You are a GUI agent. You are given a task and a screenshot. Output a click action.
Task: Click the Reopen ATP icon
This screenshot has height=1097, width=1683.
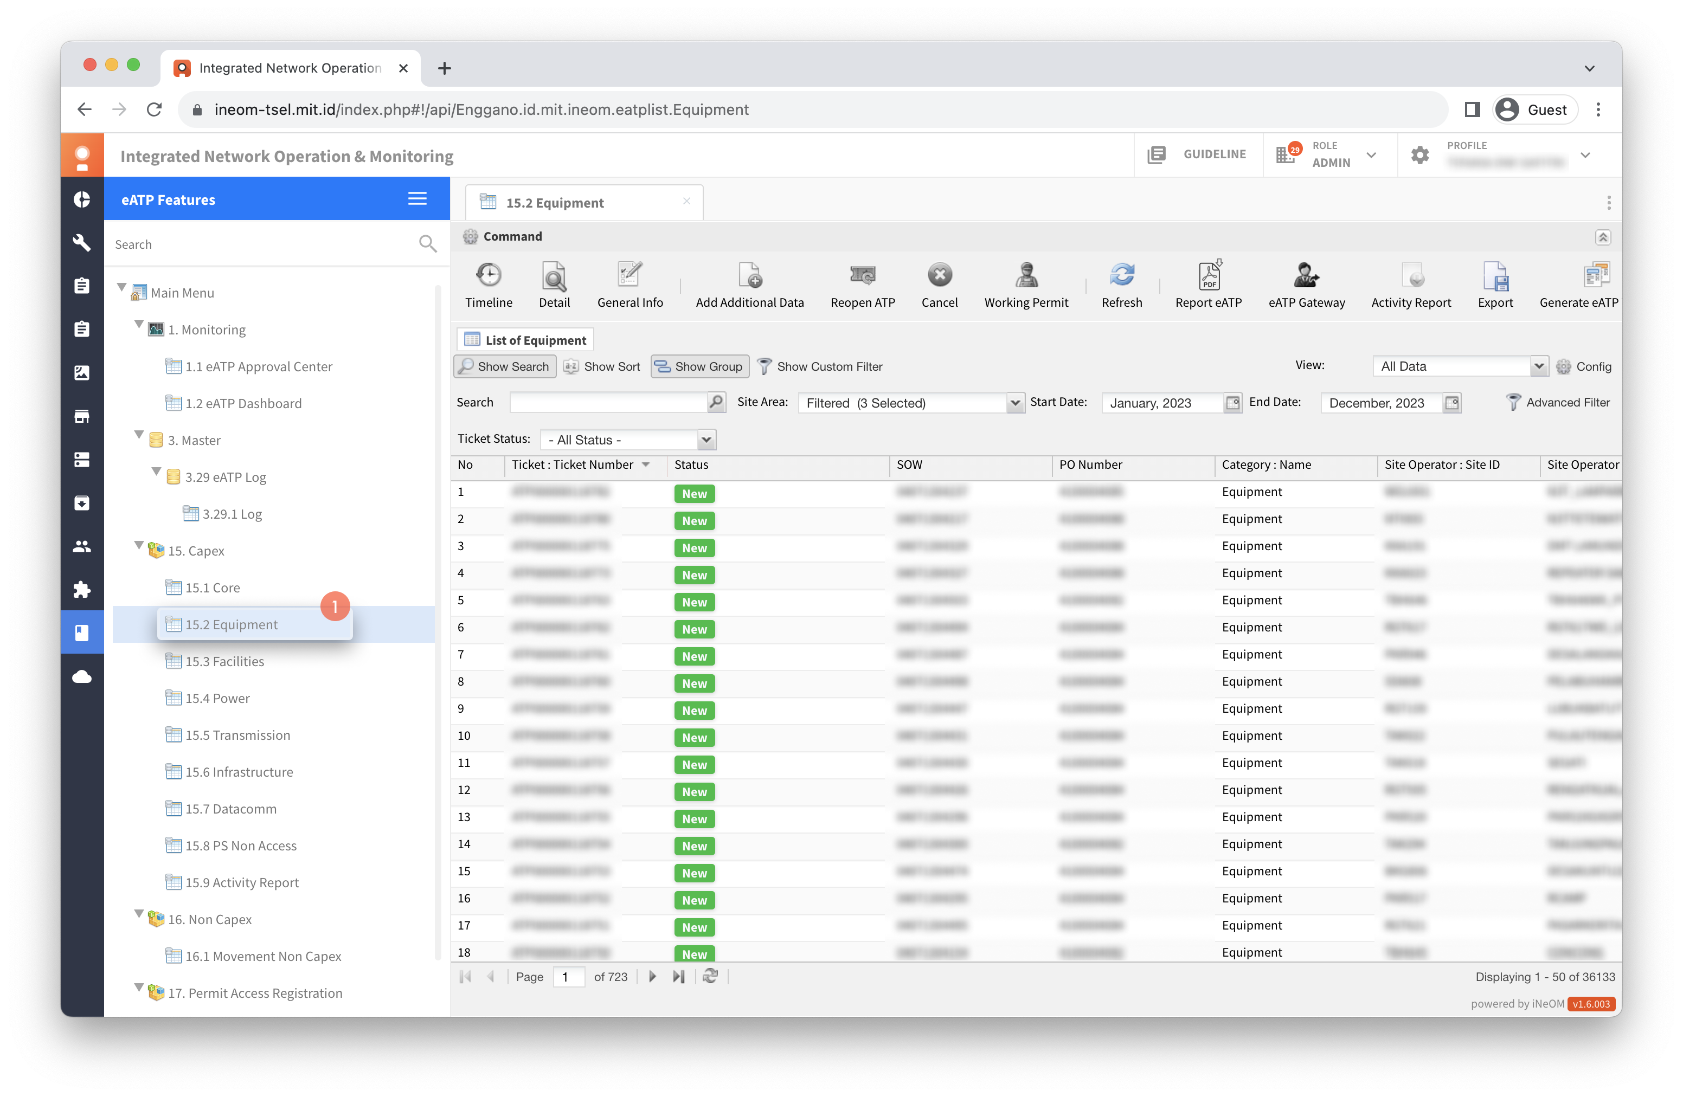click(x=863, y=274)
